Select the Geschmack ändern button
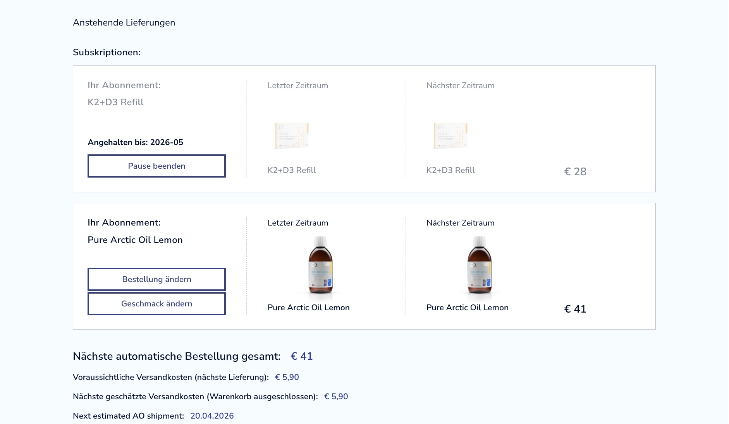This screenshot has width=729, height=424. coord(156,304)
